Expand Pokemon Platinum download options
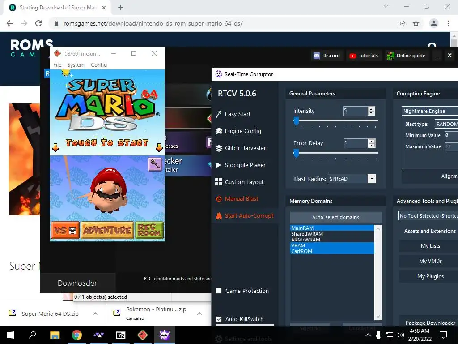 point(199,314)
